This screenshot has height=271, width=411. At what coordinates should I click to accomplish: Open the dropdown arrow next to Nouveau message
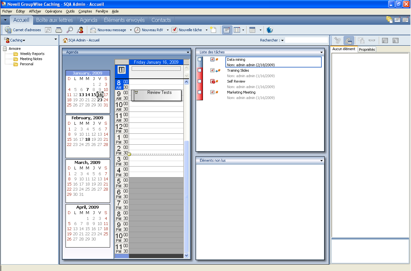[x=131, y=30]
